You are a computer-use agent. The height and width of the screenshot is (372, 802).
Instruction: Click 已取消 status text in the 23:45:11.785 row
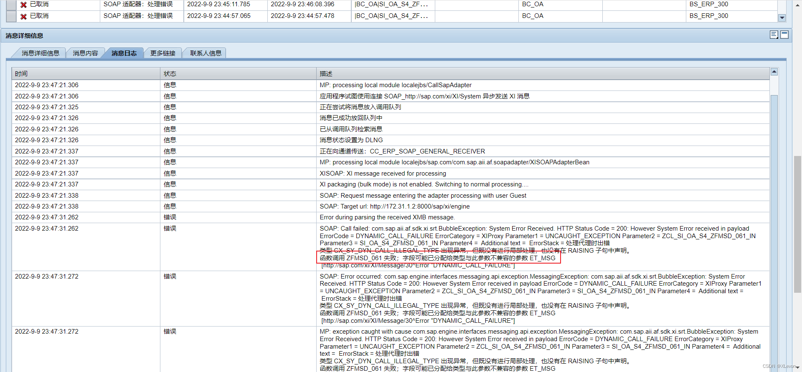39,4
